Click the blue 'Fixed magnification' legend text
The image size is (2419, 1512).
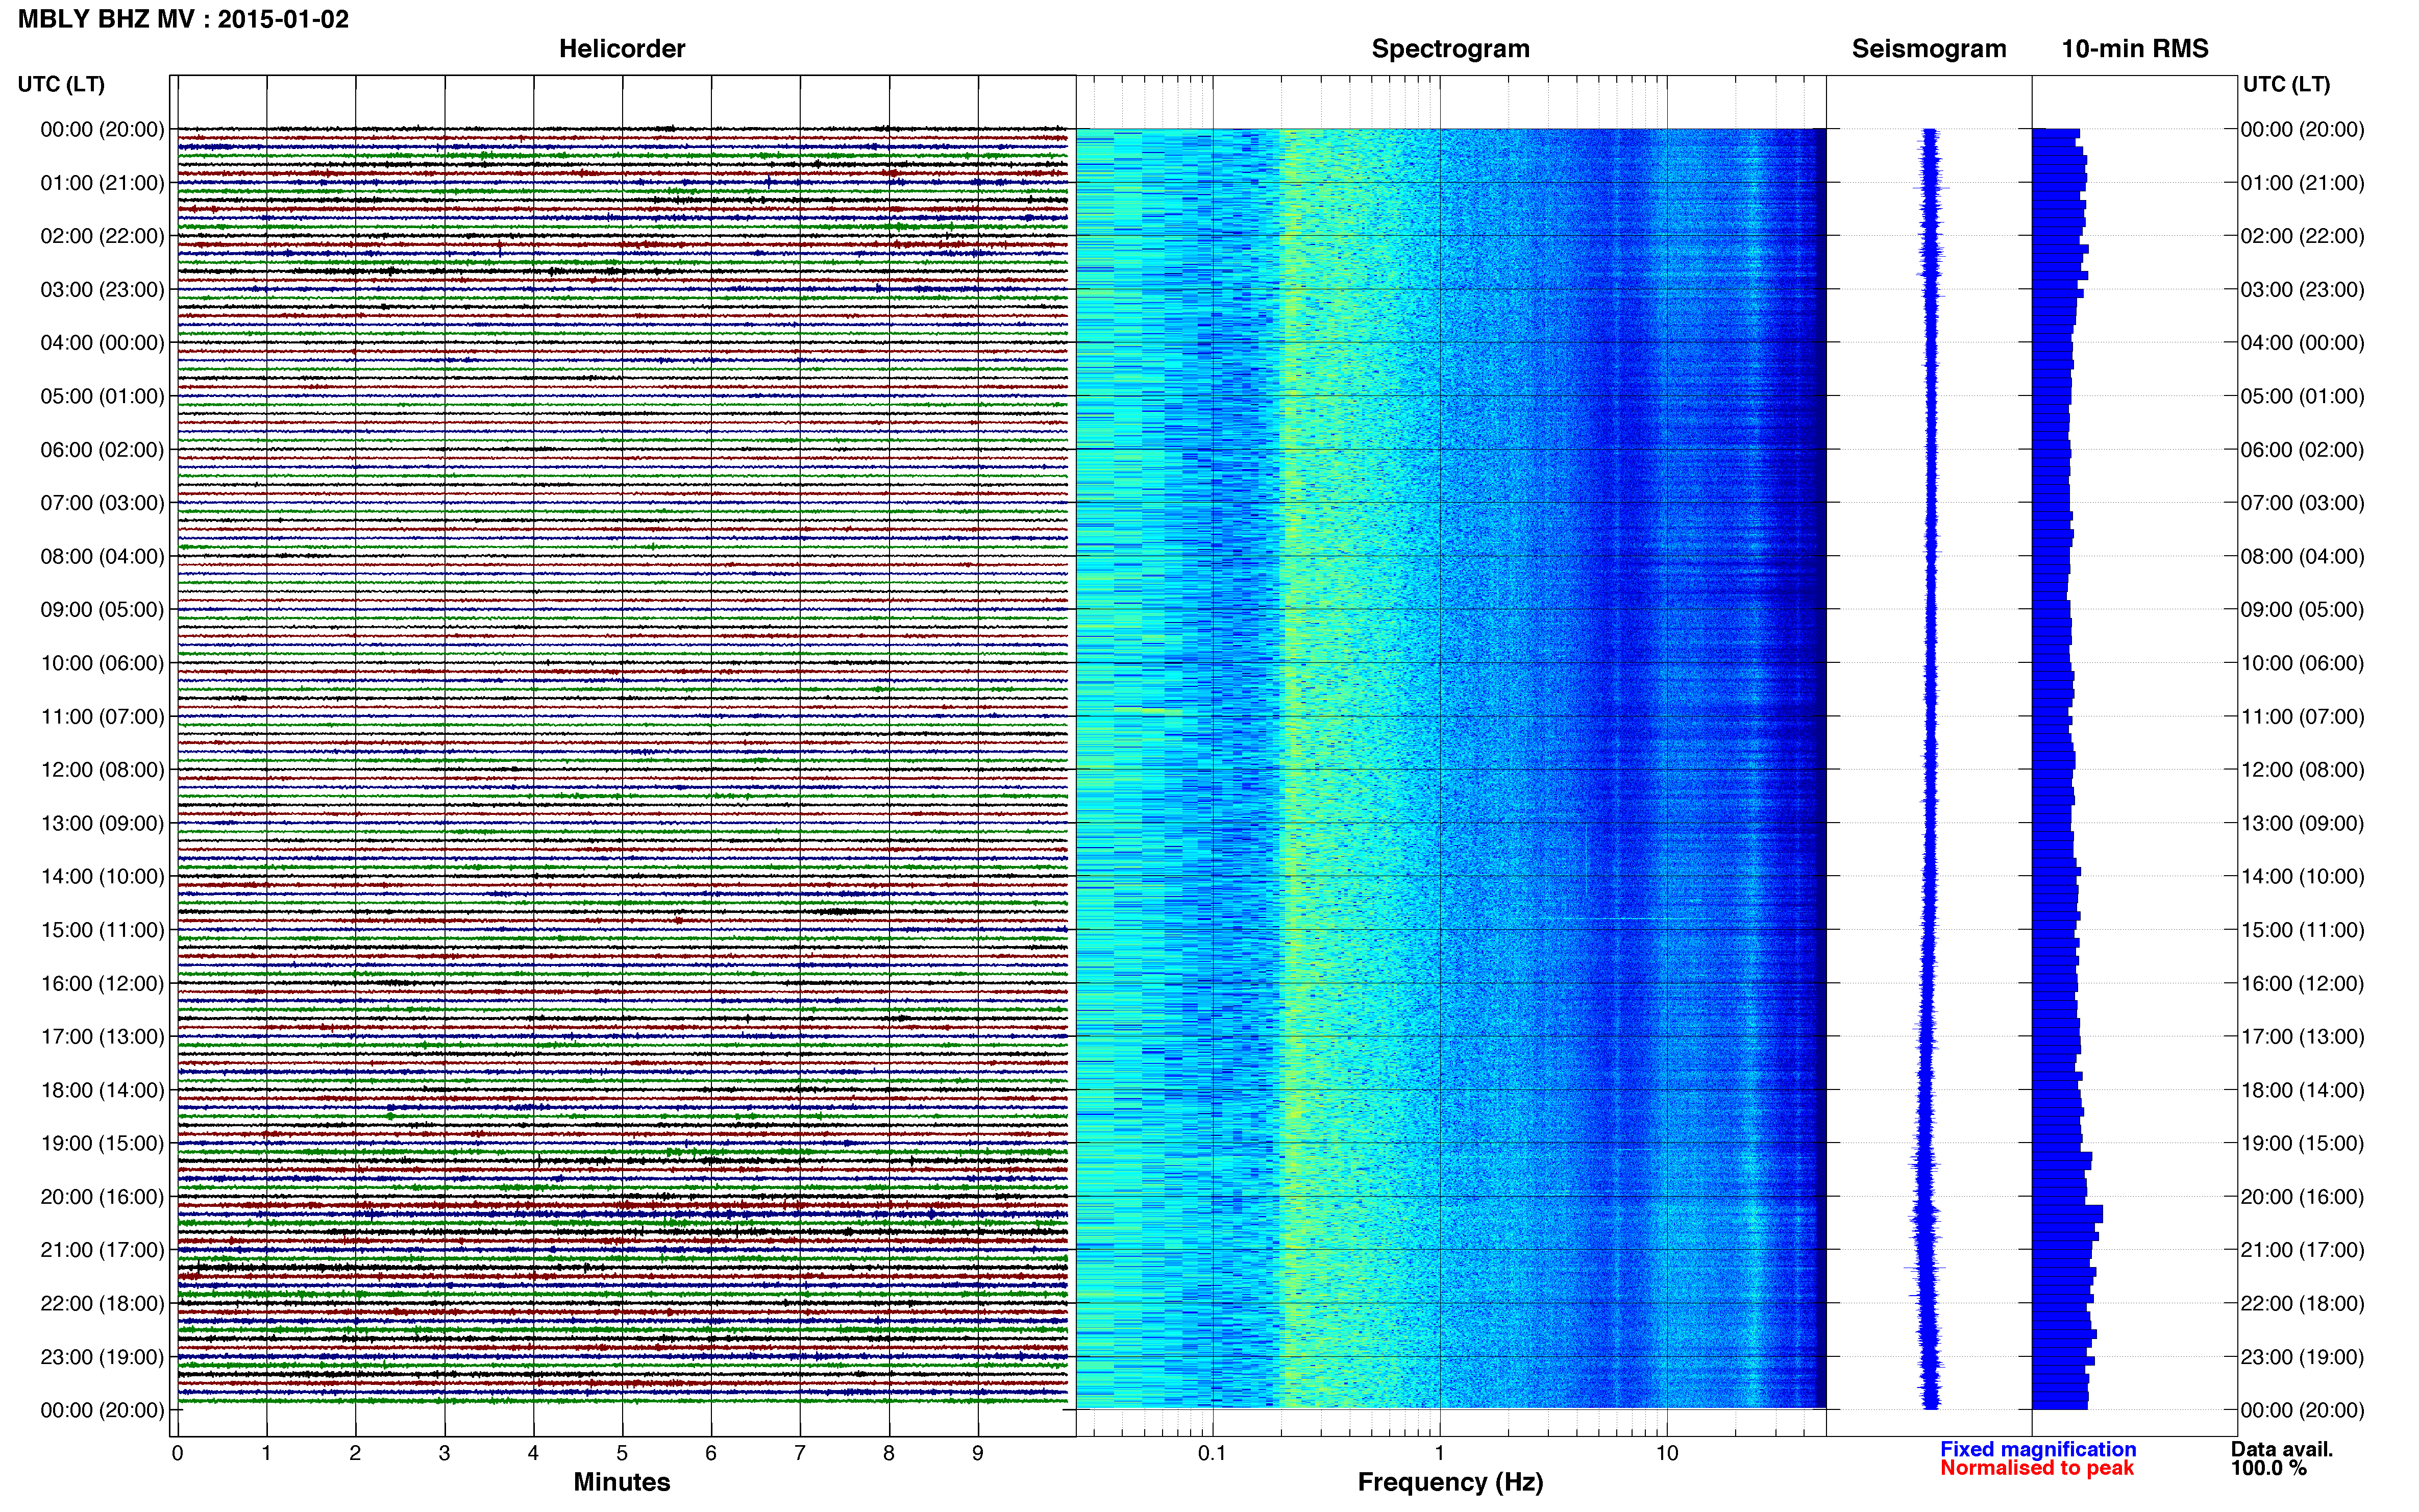point(2038,1449)
